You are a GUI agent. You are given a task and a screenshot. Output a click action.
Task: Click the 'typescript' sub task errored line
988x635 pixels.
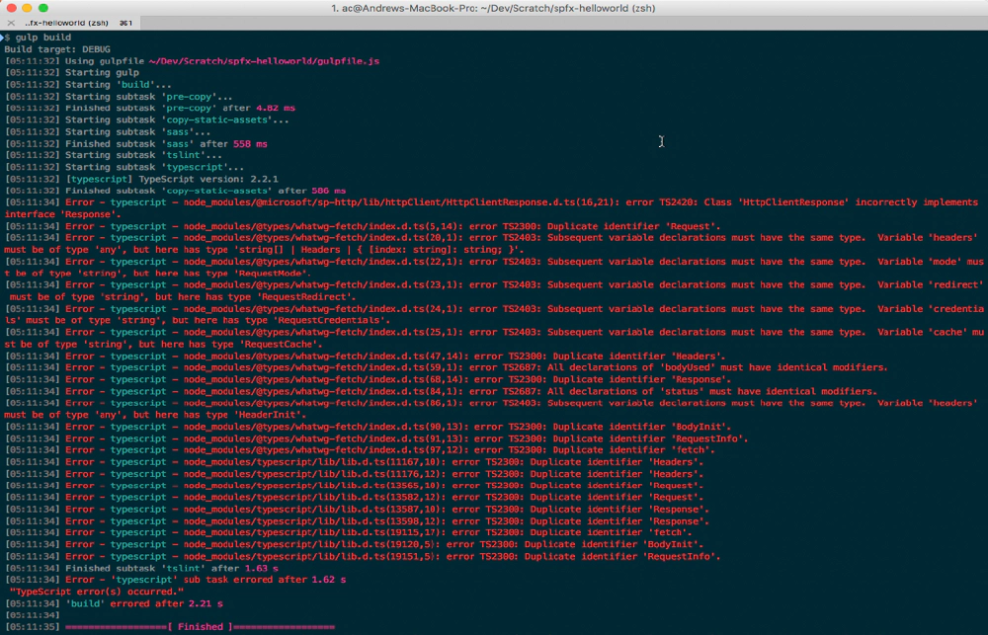[x=175, y=580]
